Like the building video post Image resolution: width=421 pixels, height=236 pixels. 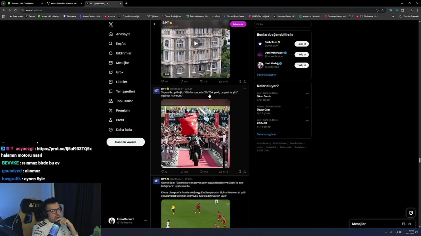point(204,81)
